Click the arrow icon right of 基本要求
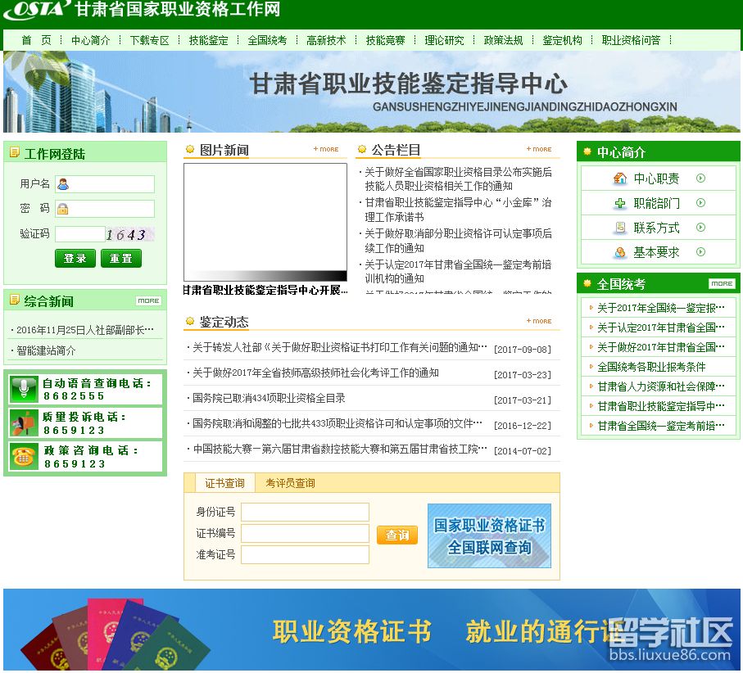This screenshot has width=743, height=673. click(x=701, y=252)
